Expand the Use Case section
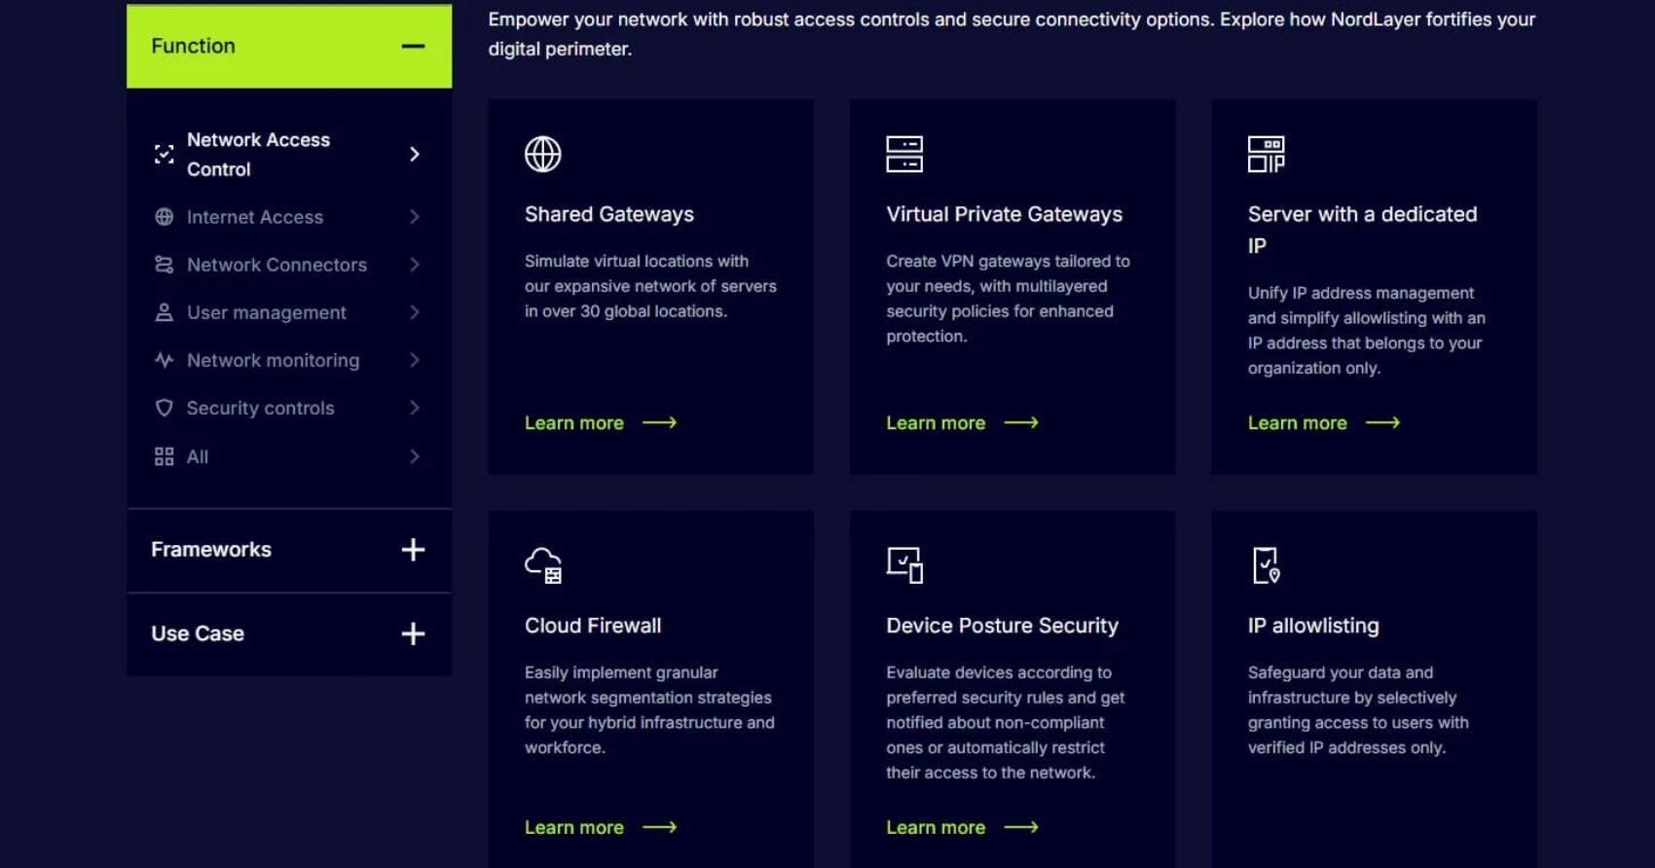The width and height of the screenshot is (1655, 868). coord(413,633)
